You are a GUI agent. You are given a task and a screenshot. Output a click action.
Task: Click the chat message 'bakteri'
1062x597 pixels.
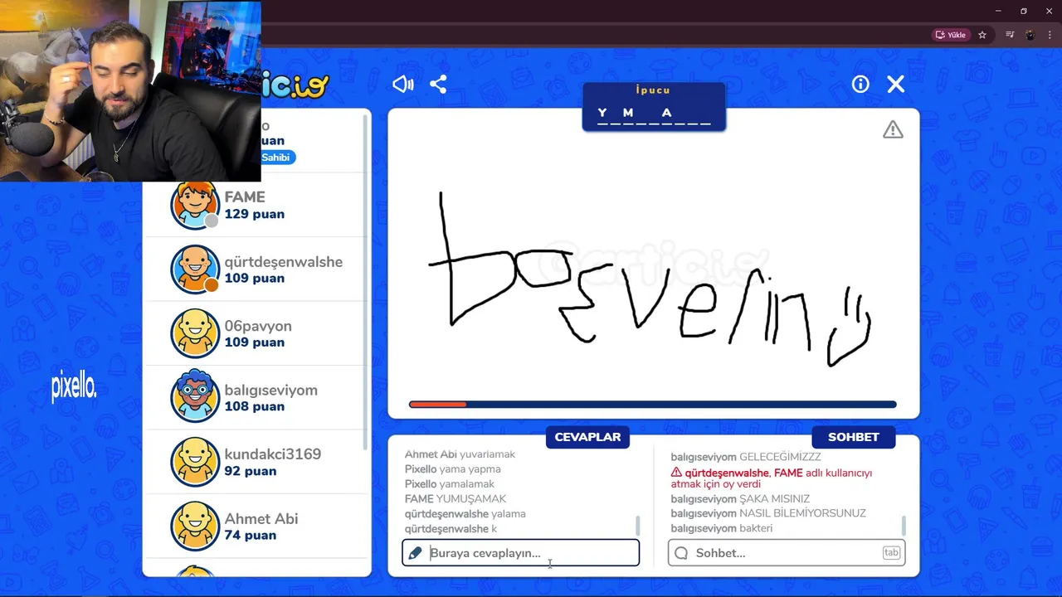(756, 528)
